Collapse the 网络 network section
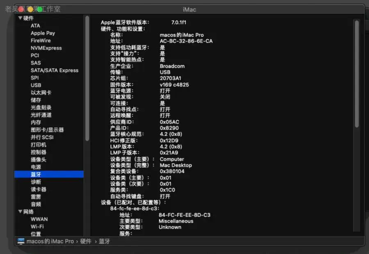The height and width of the screenshot is (254, 369). pyautogui.click(x=20, y=211)
